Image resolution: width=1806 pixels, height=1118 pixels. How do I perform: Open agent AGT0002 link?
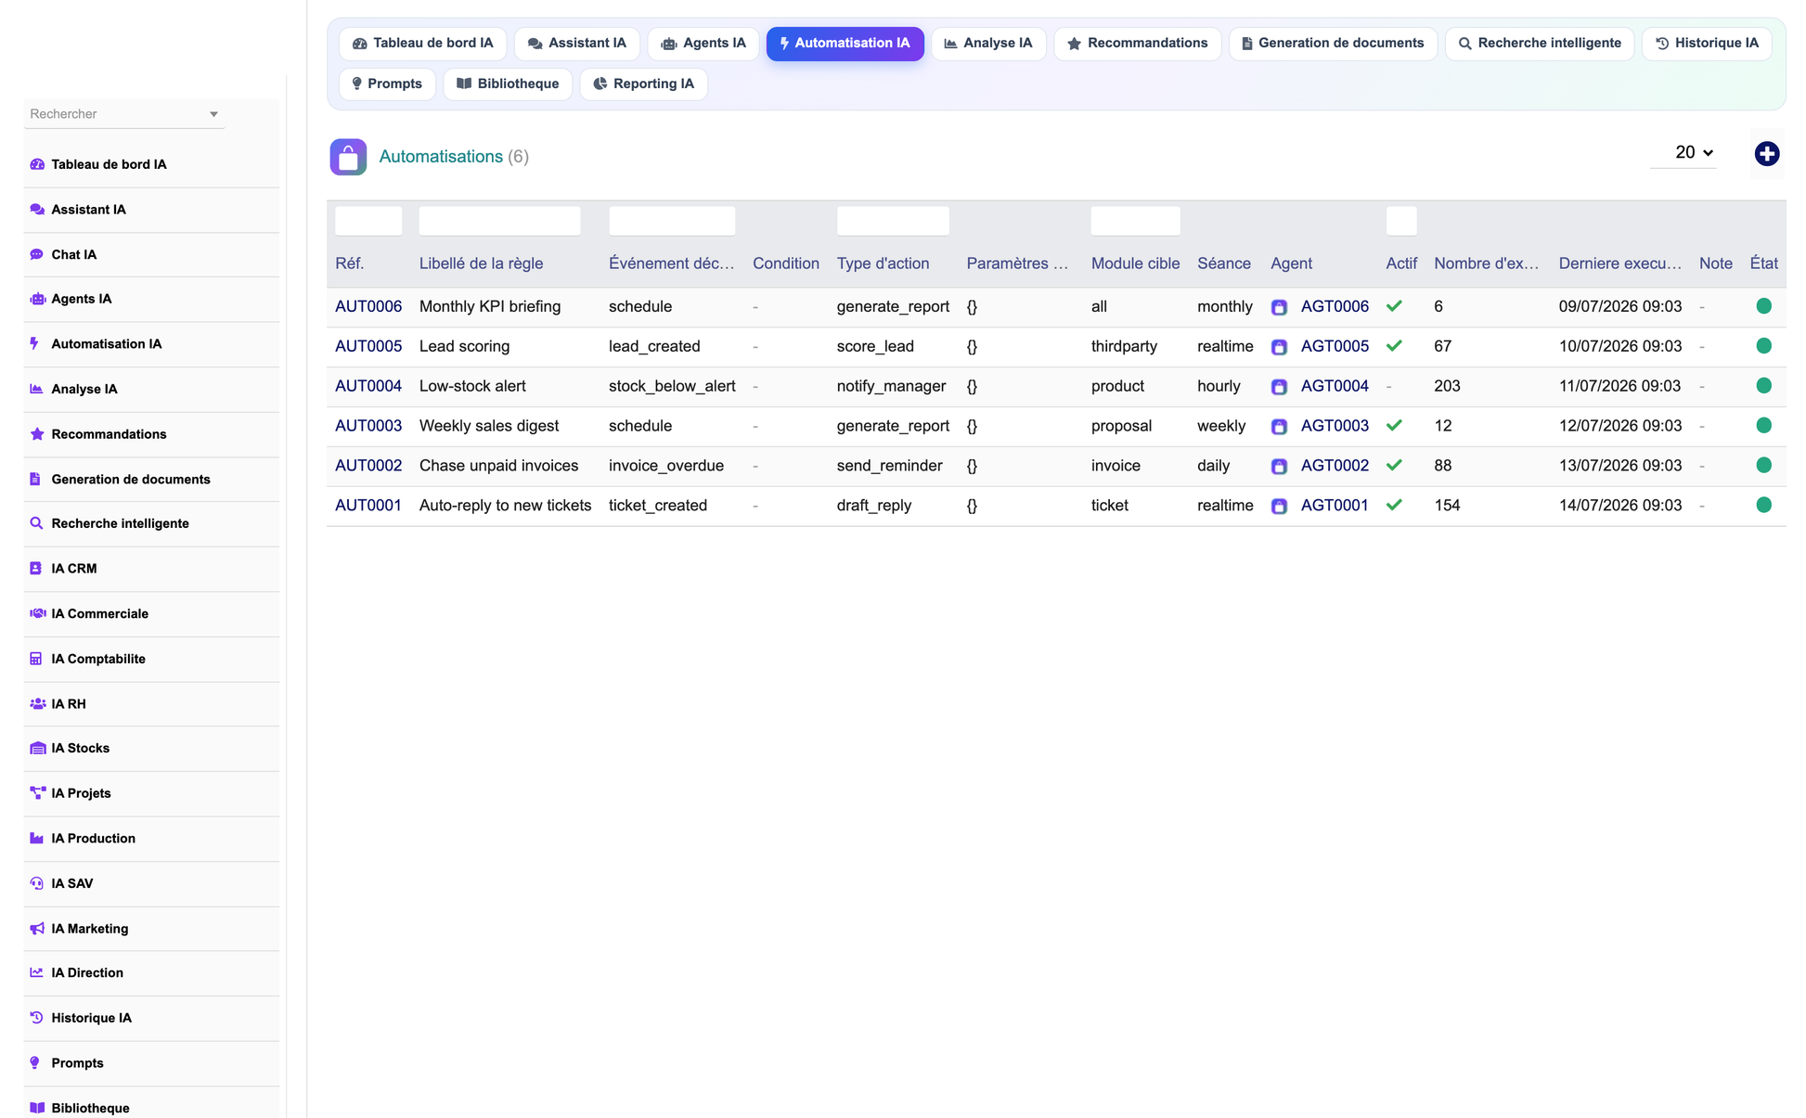(1335, 466)
